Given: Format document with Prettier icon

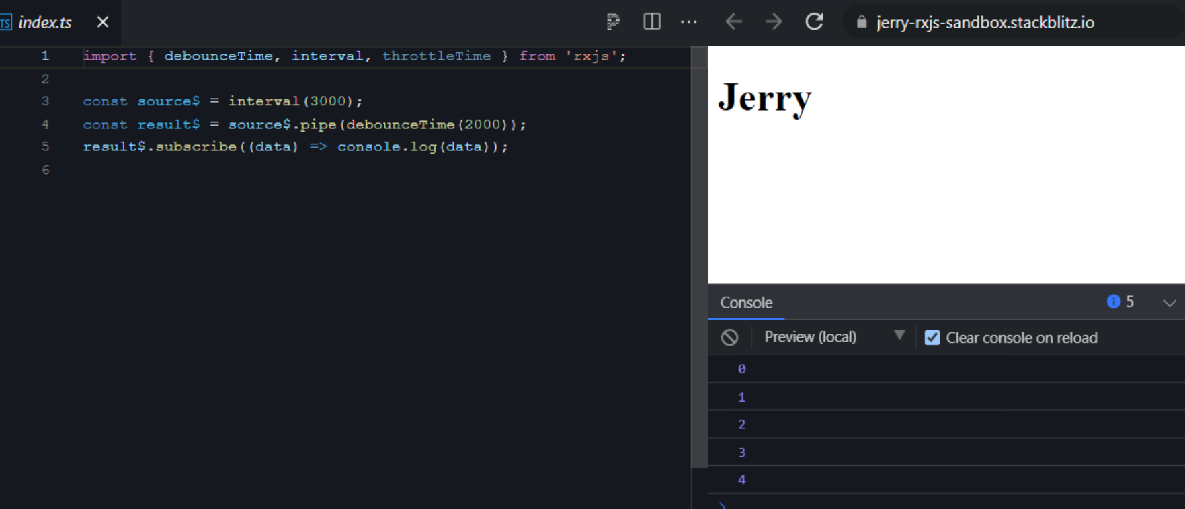Looking at the screenshot, I should point(613,22).
